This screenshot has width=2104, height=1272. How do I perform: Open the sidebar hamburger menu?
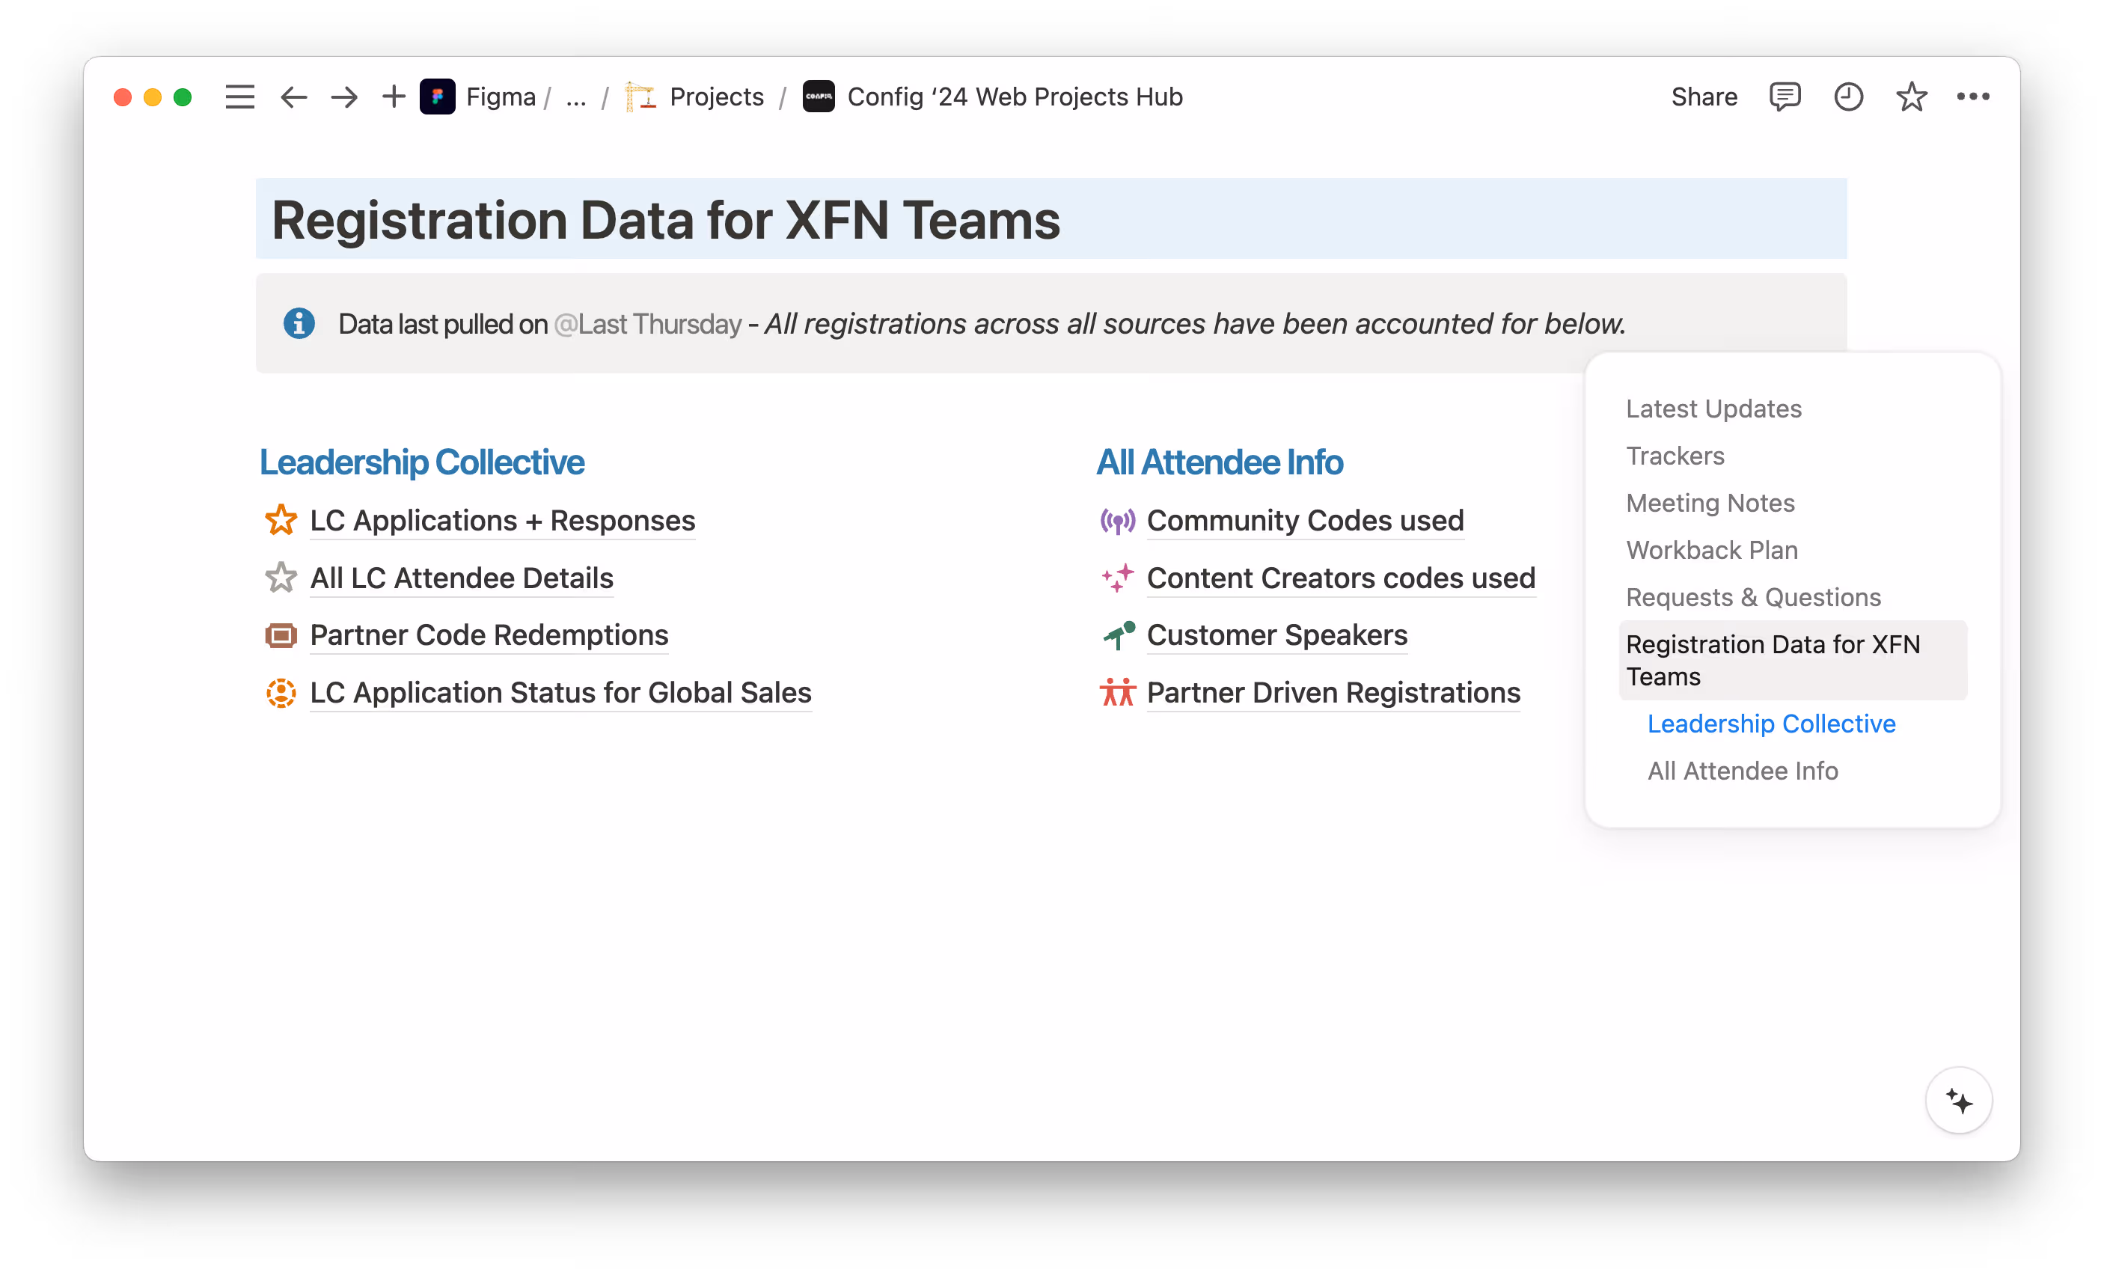(240, 97)
